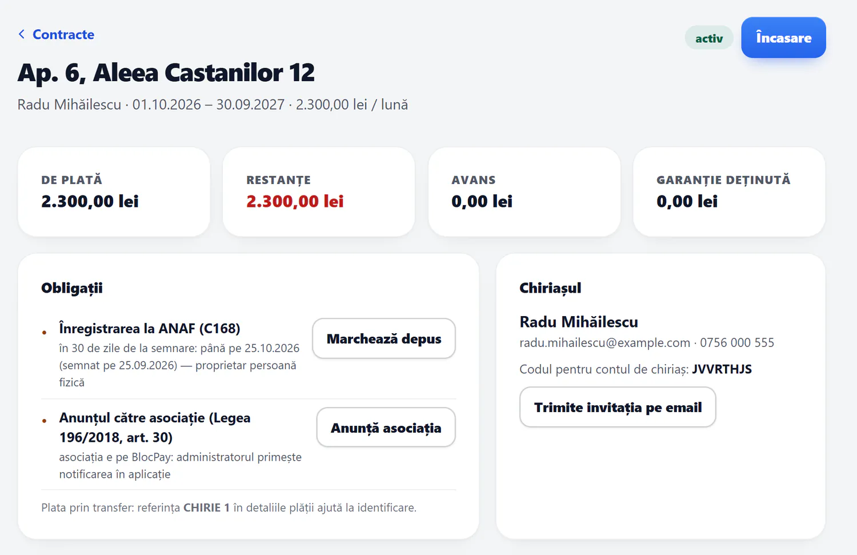Select the Restanțe 2.300,00 lei amount
857x555 pixels.
(x=295, y=201)
